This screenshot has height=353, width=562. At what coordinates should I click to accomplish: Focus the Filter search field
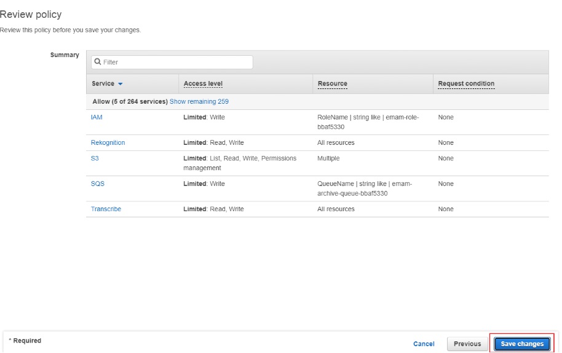click(x=172, y=62)
